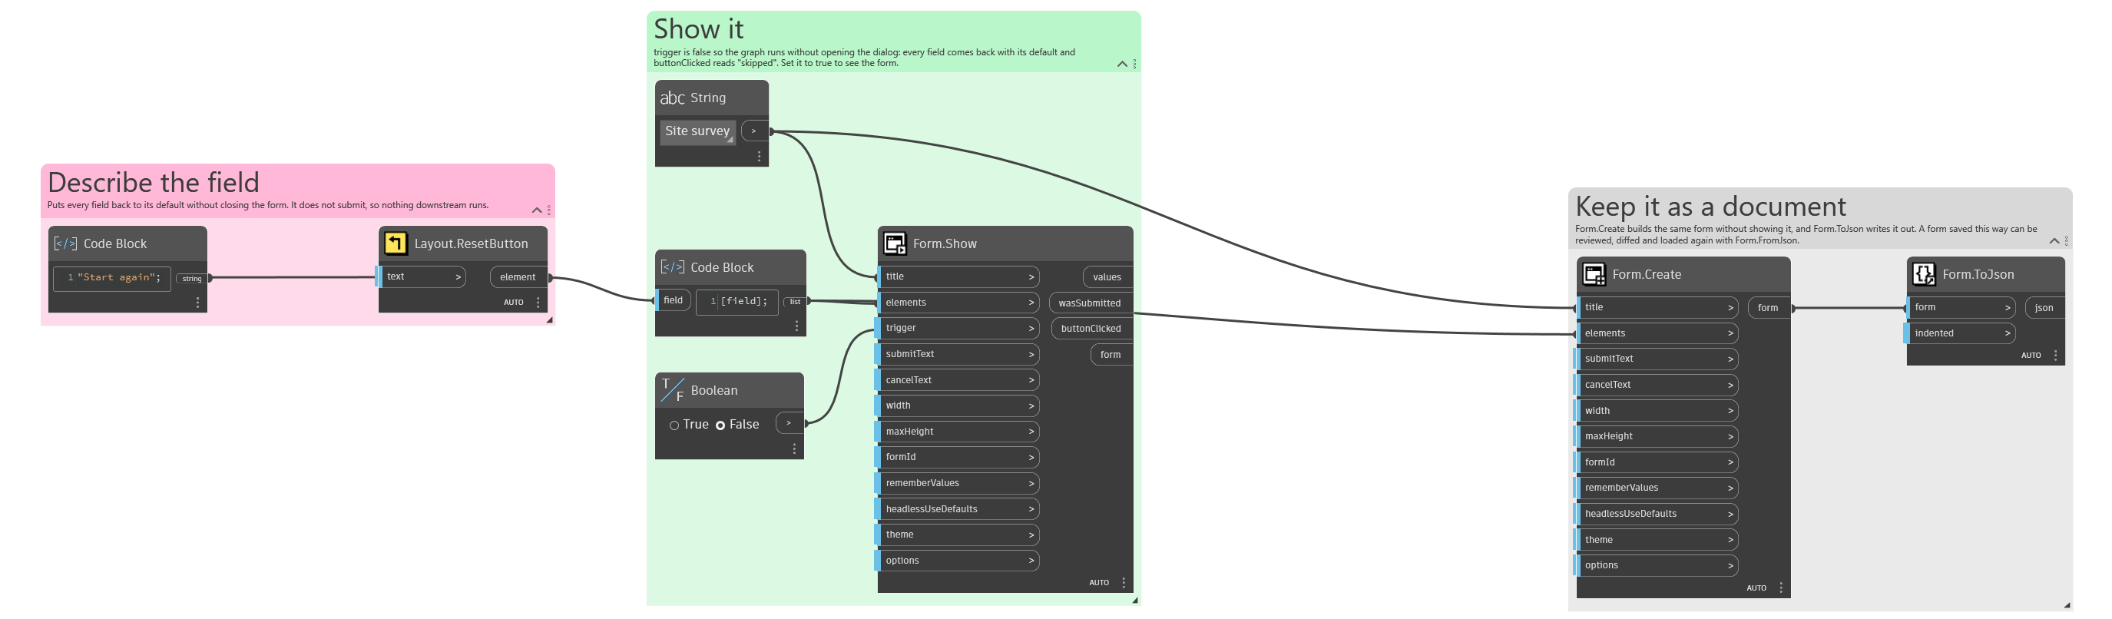Image resolution: width=2112 pixels, height=619 pixels.
Task: Click Layout.ResetButton text port chevron
Action: click(x=458, y=277)
